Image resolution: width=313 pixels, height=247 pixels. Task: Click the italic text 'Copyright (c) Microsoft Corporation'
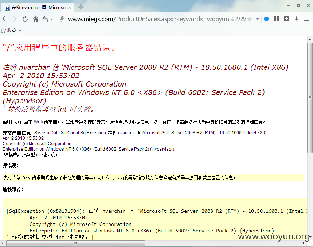point(64,84)
